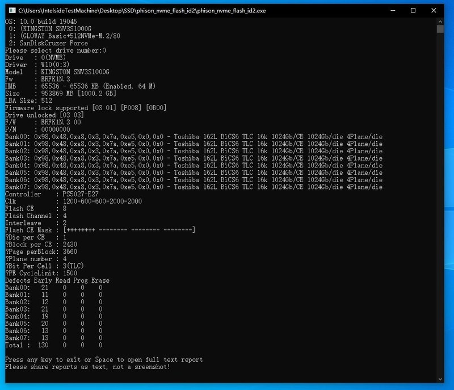Screen dimensions: 454x390
Task: Click the 'Total : 130' defects row
Action: (54, 345)
